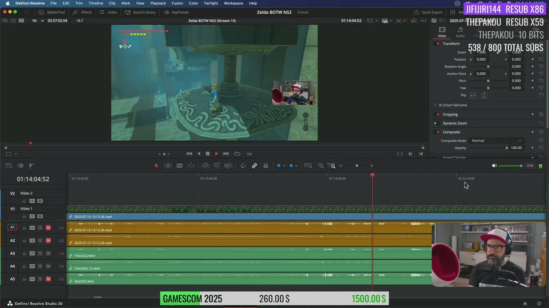Add keyframe for Pitch parameter
This screenshot has height=308, width=549.
point(532,81)
